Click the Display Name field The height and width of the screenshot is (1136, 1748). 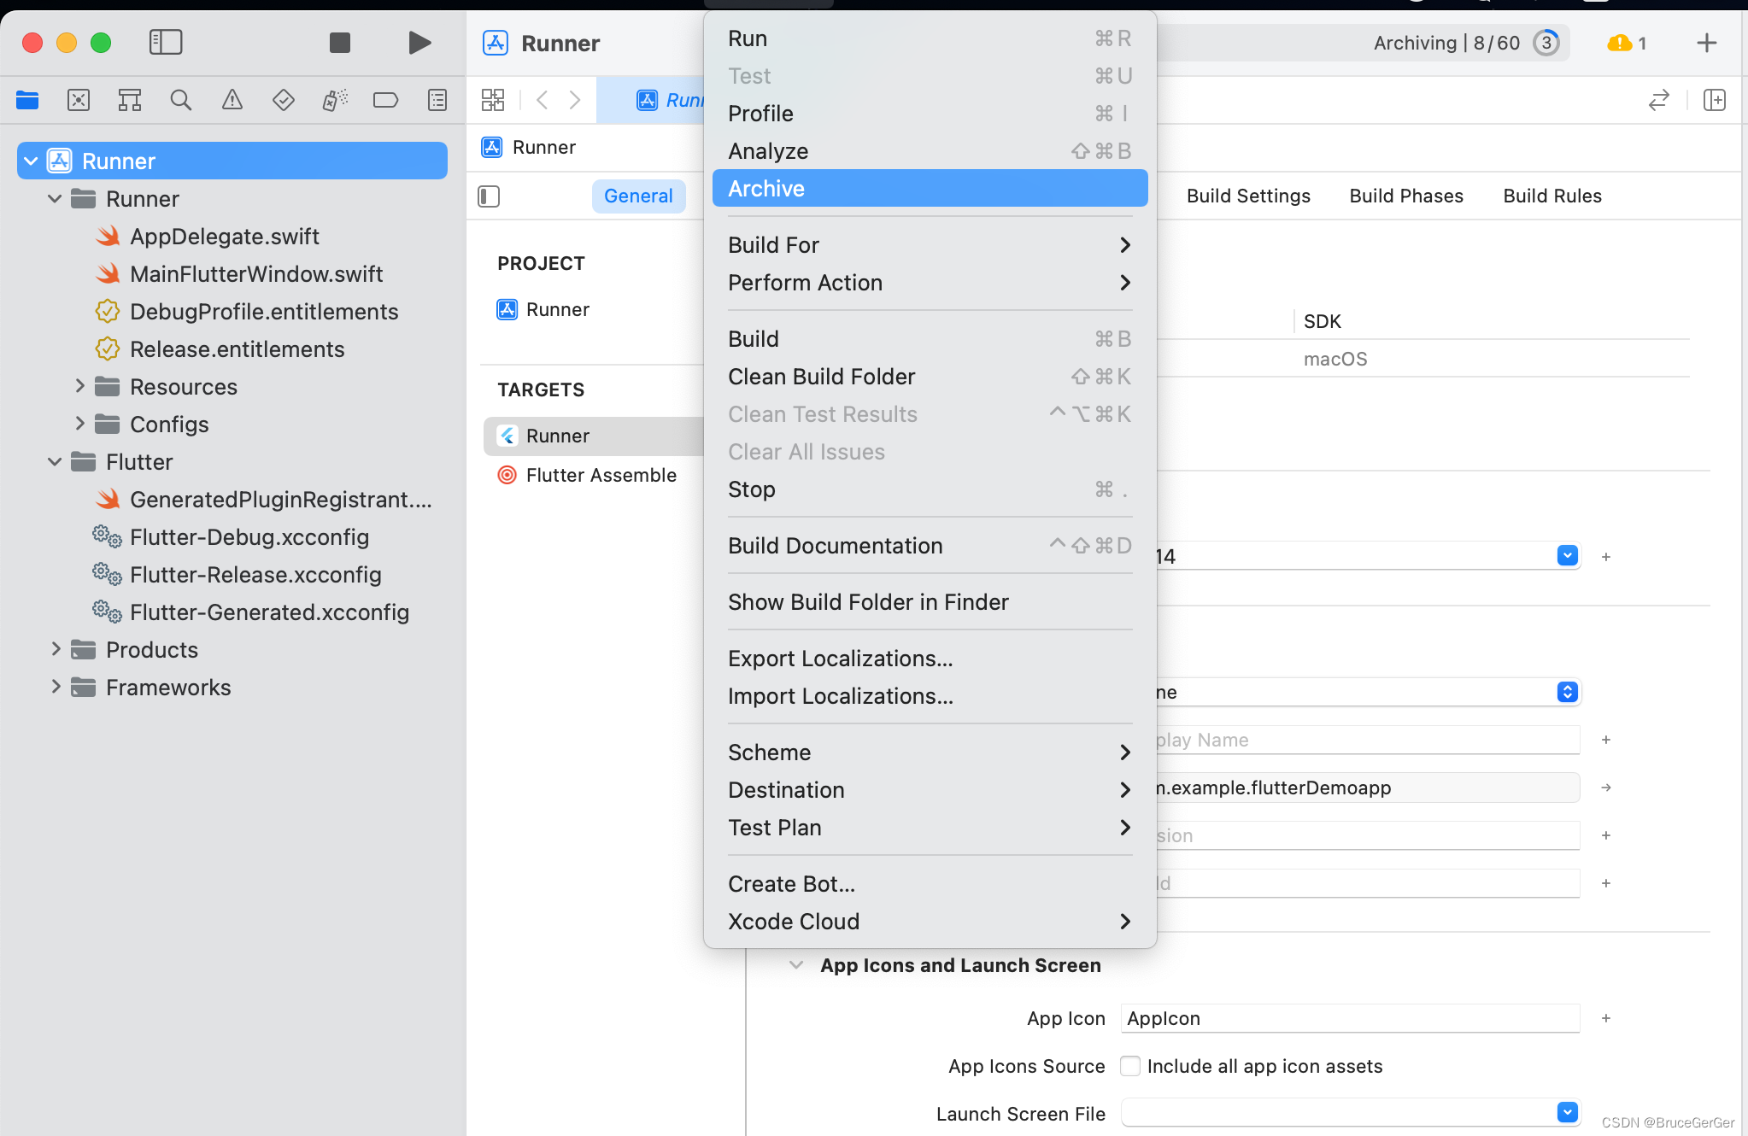(x=1367, y=740)
